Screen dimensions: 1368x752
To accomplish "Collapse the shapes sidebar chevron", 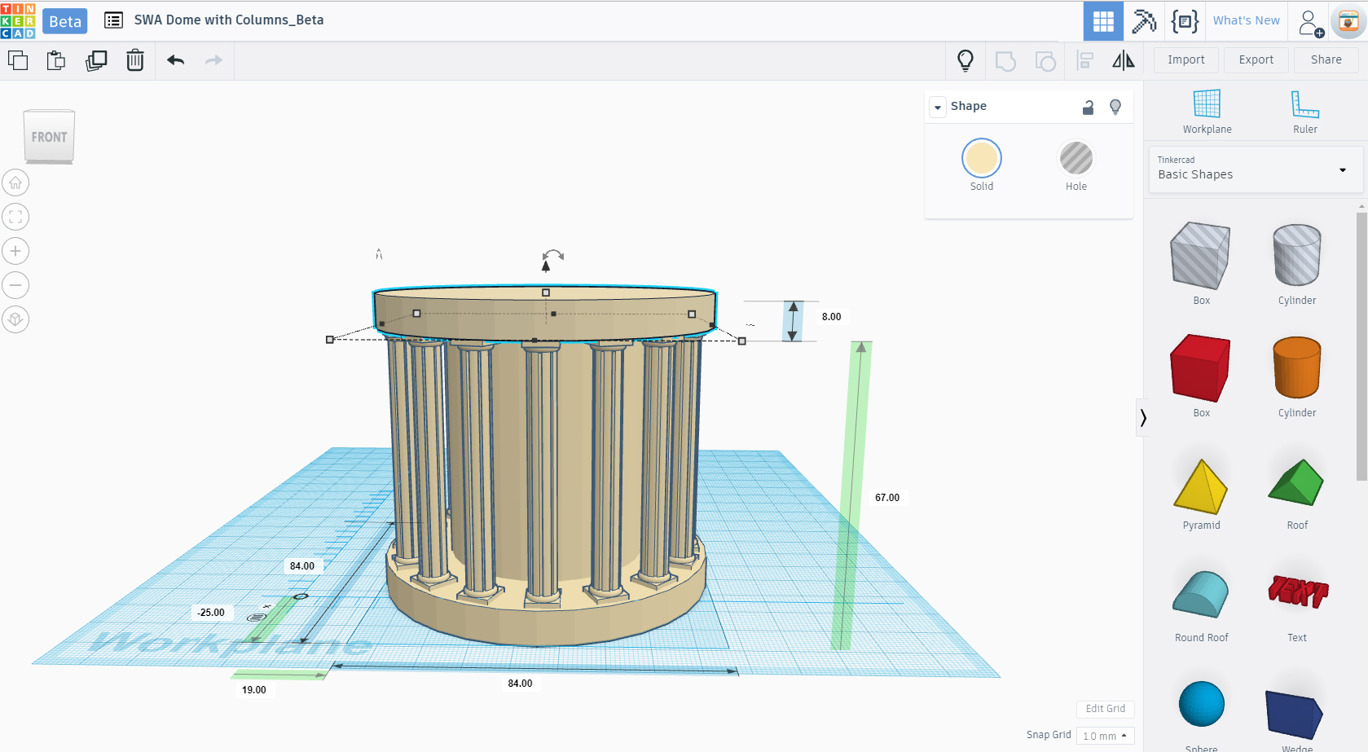I will pyautogui.click(x=1142, y=418).
